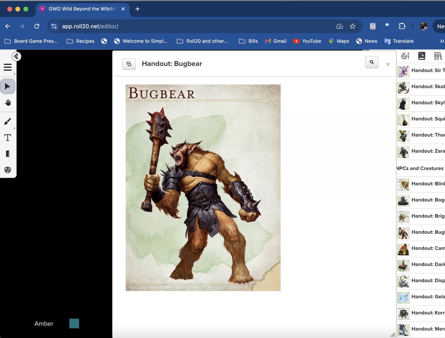Open the Chrome profile avatar
445x338 pixels.
click(423, 26)
